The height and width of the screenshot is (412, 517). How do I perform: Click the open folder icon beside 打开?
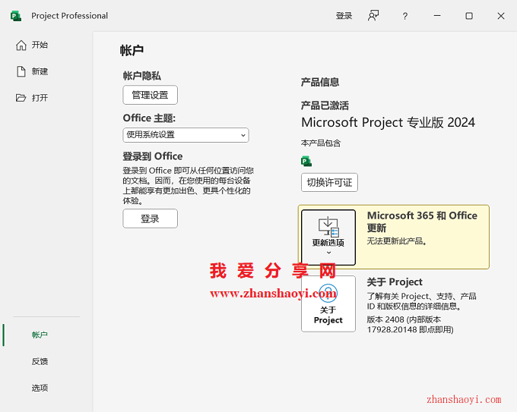(x=21, y=98)
